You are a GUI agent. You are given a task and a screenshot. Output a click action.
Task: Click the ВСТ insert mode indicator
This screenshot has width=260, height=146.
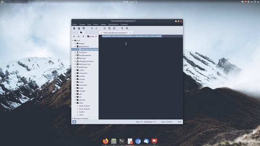pos(180,122)
